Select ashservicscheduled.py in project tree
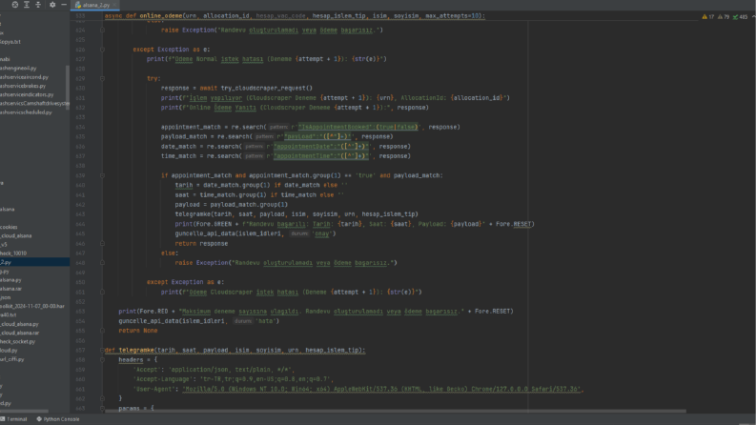756x425 pixels. click(x=26, y=112)
